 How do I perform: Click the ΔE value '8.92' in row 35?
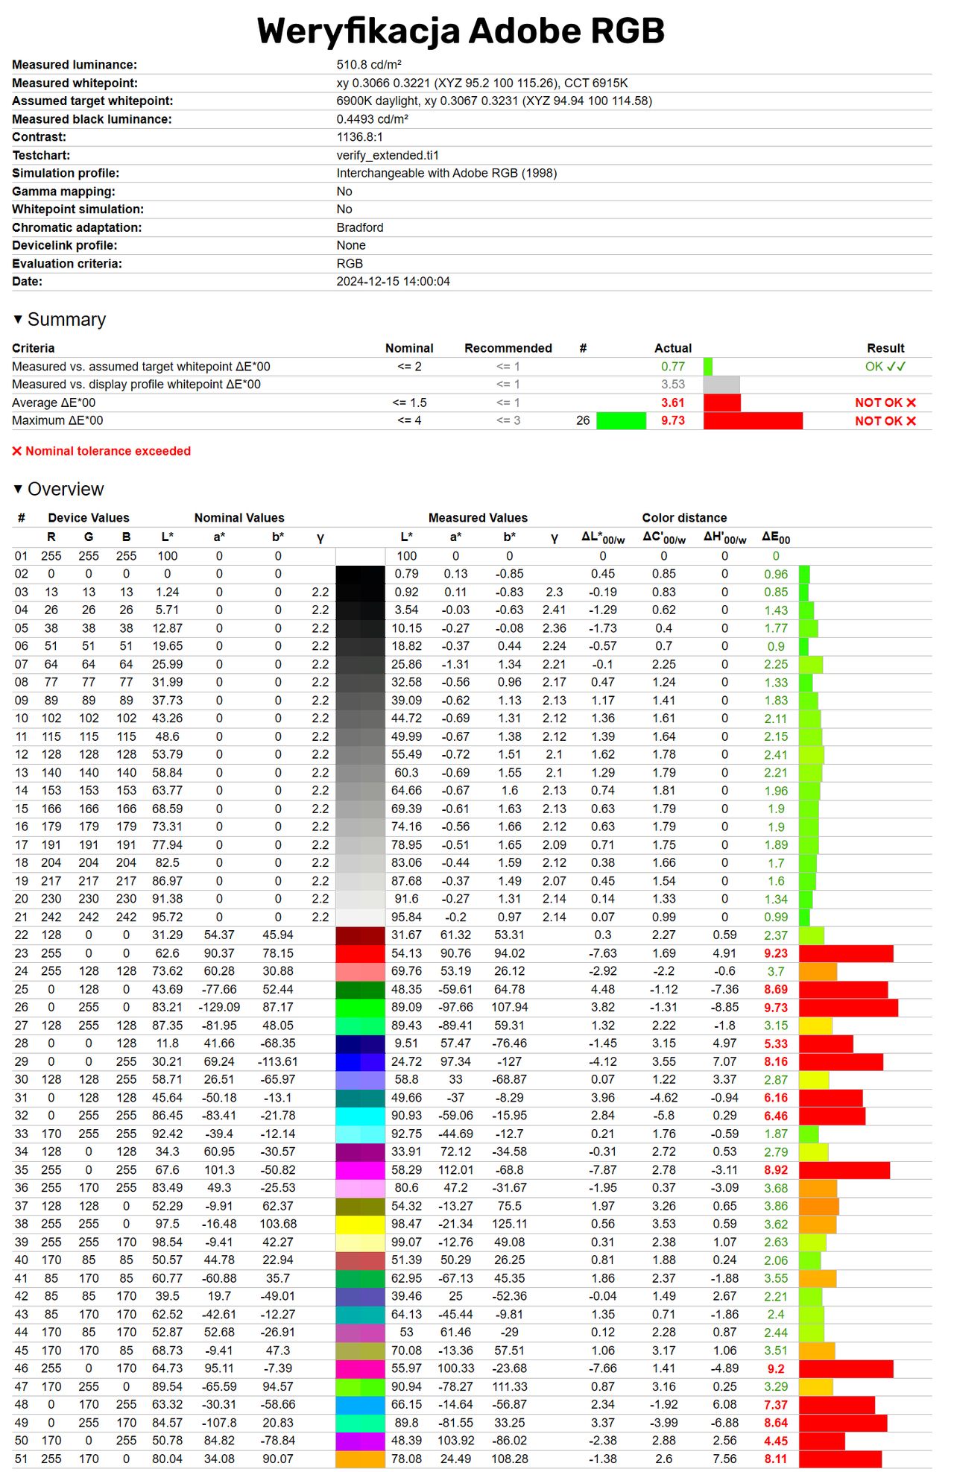tap(776, 1170)
